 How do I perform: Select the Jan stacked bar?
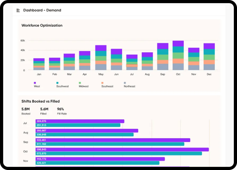(x=39, y=64)
